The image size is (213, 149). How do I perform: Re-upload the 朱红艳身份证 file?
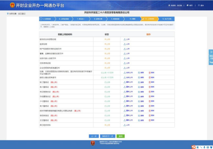(128, 92)
